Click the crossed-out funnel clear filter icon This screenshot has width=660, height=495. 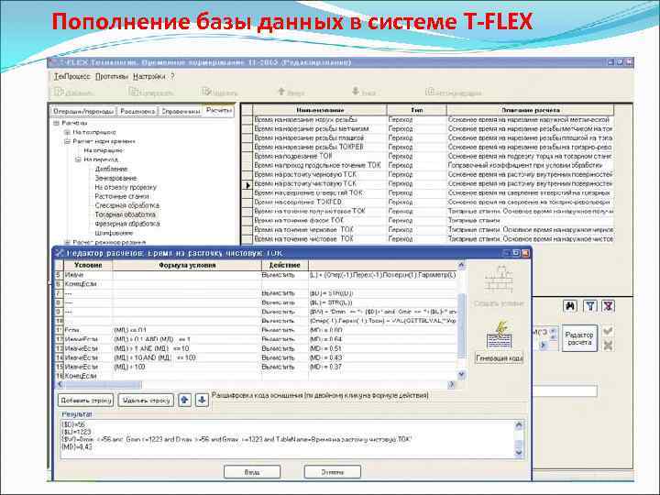click(x=608, y=306)
